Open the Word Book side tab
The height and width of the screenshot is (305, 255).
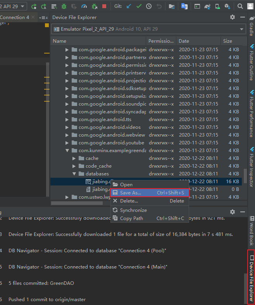(x=252, y=231)
